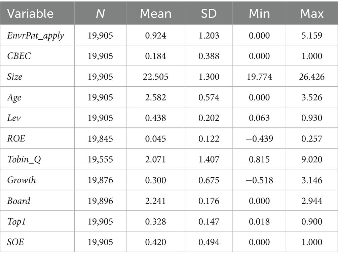Click the Max column header
The height and width of the screenshot is (258, 338).
(x=312, y=13)
